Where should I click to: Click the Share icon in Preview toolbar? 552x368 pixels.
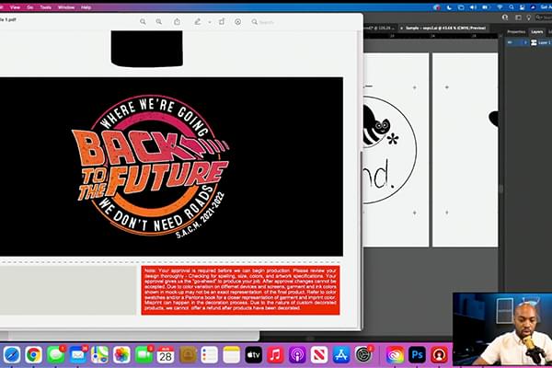tap(176, 21)
